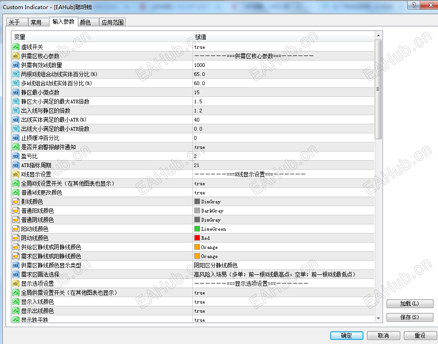
Task: Click the icon next to 止损缓冲百分比
Action: (x=15, y=138)
